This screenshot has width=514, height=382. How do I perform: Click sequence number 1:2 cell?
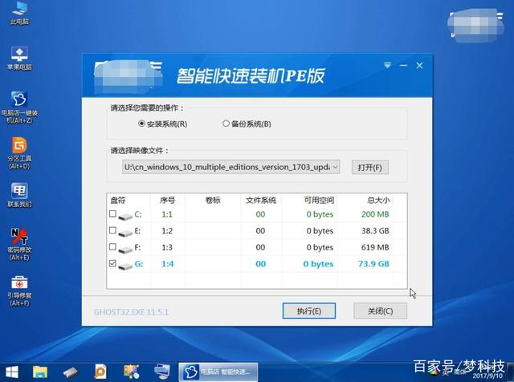click(x=167, y=230)
